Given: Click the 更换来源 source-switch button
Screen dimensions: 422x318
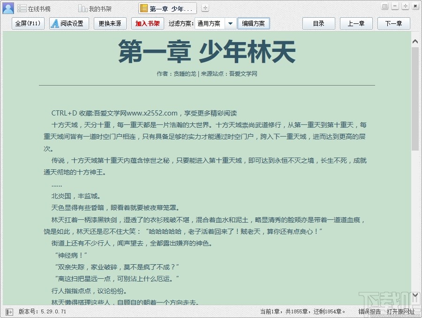Looking at the screenshot, I should pyautogui.click(x=110, y=23).
